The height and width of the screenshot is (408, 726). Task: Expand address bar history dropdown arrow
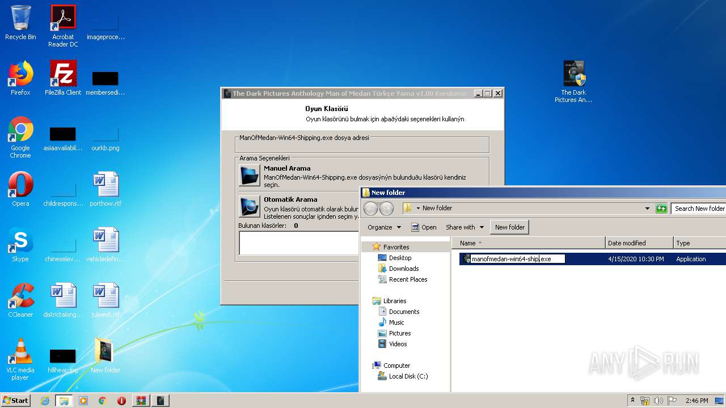647,209
